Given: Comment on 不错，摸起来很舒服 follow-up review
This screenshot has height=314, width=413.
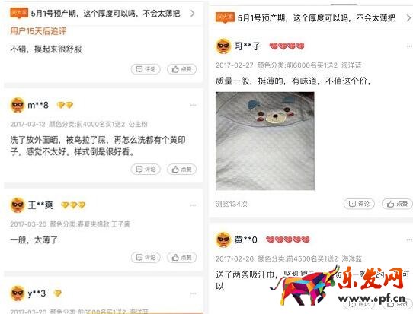Looking at the screenshot, I should 146,69.
